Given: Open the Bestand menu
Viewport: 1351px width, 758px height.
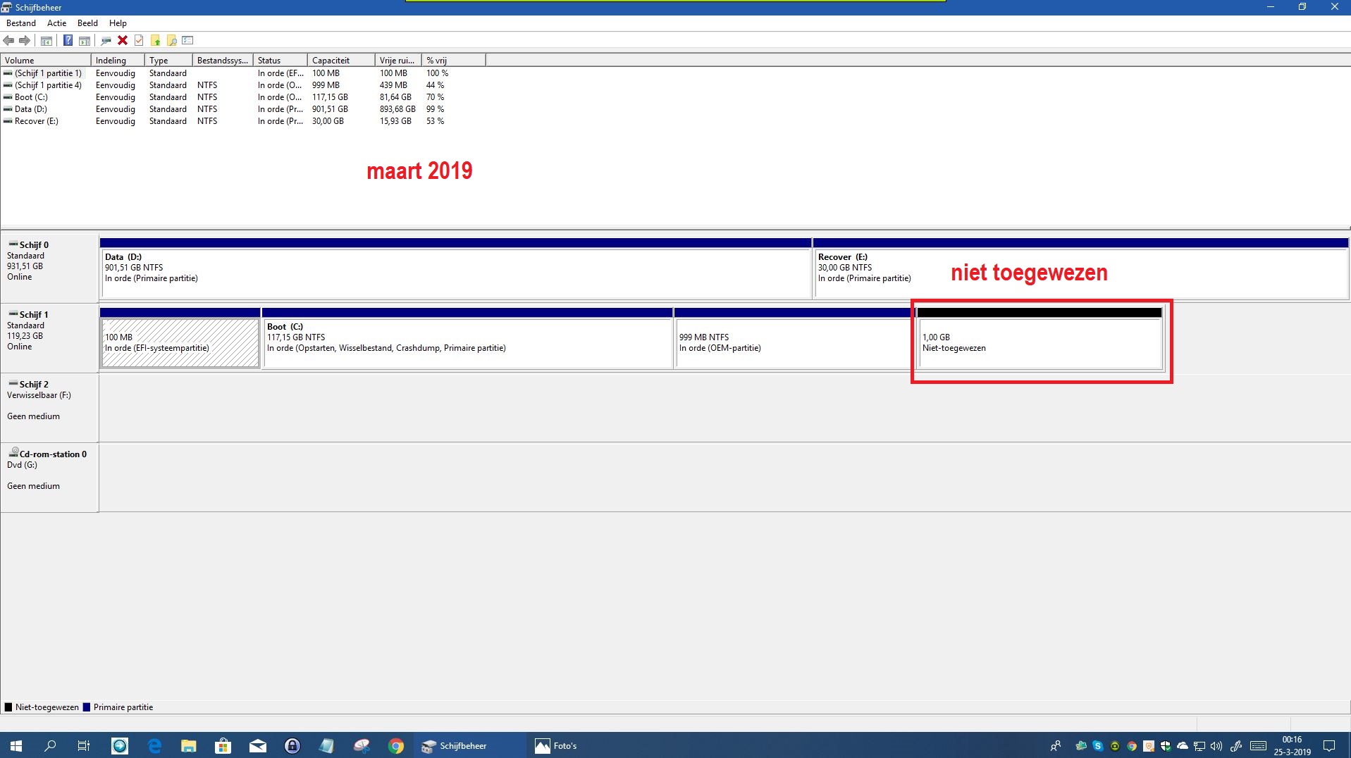Looking at the screenshot, I should click(21, 23).
